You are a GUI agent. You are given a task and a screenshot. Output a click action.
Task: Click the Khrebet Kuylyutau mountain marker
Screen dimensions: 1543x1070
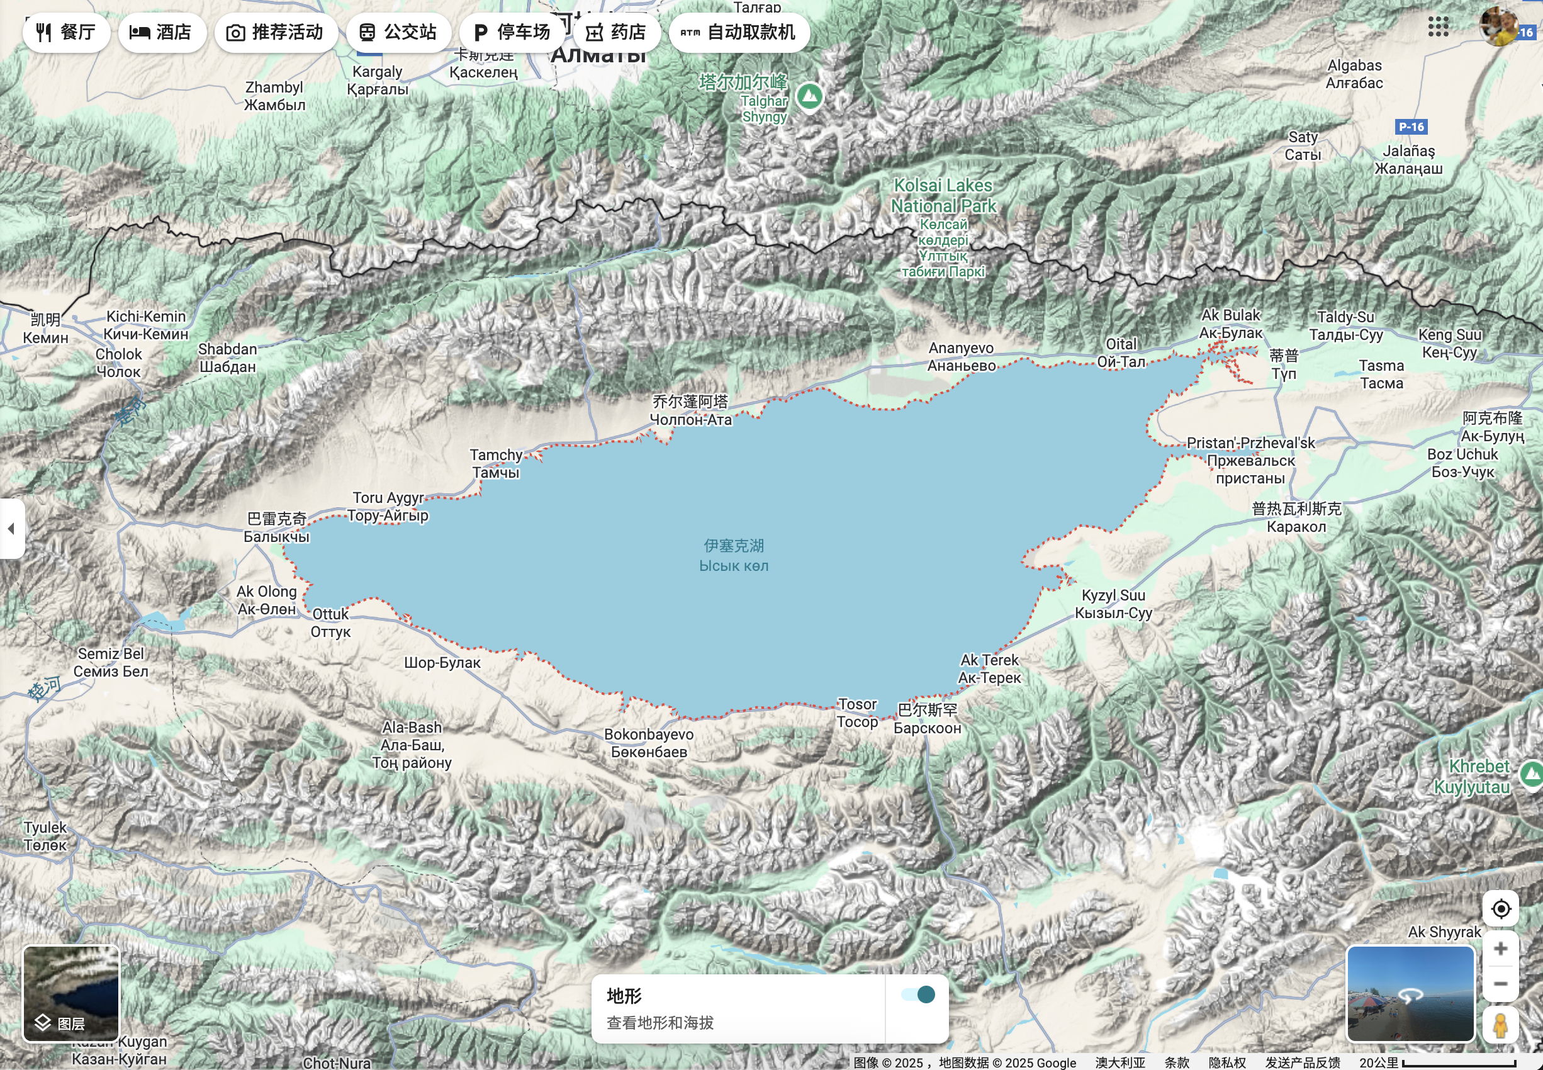pyautogui.click(x=1532, y=774)
